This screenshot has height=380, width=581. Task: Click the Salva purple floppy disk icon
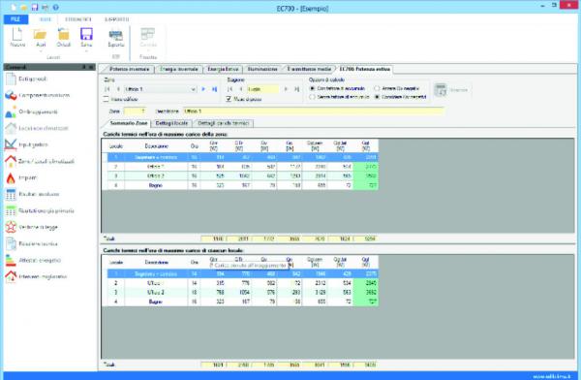click(x=86, y=34)
